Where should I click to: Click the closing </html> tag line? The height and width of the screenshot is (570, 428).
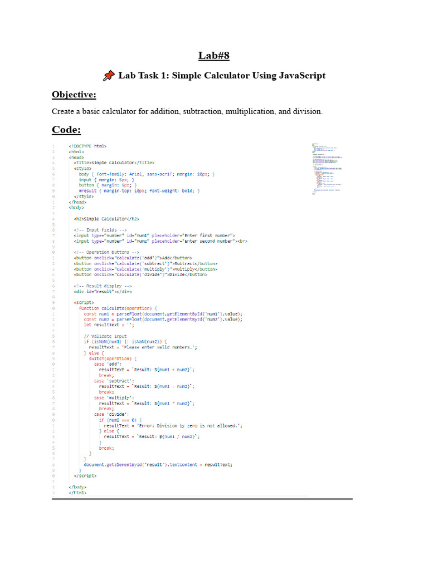coord(77,493)
